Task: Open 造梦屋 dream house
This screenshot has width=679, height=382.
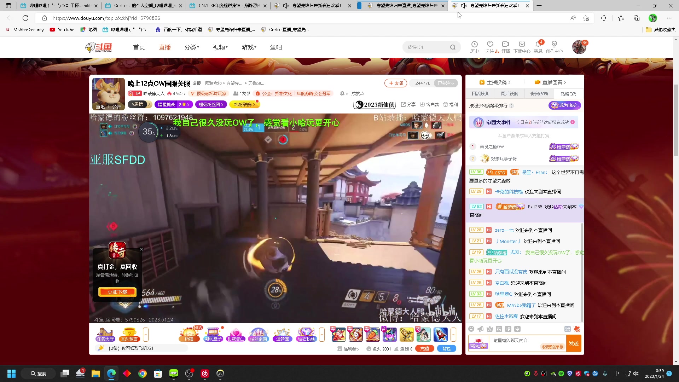Action: pos(282,335)
